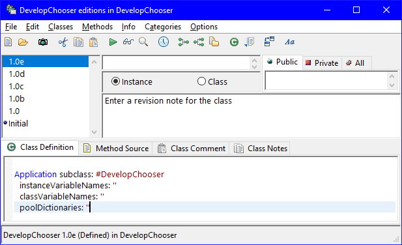Screen dimensions: 402x245
Task: Click the empty categories list field
Action: [177, 63]
